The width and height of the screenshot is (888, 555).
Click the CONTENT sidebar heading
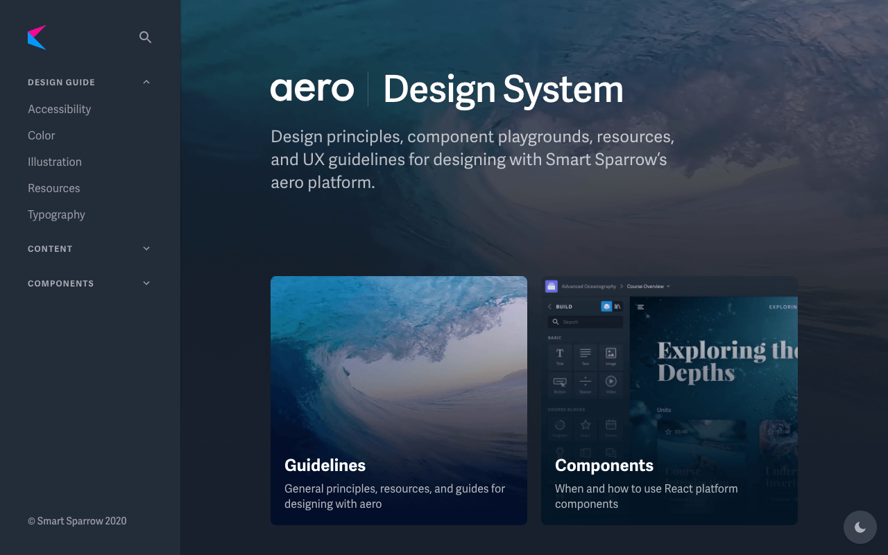pos(50,248)
